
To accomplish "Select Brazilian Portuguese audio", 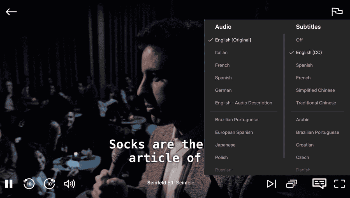I will coord(237,120).
